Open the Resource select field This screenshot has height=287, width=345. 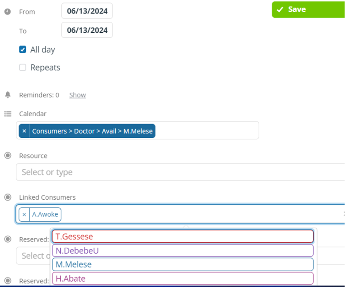180,172
